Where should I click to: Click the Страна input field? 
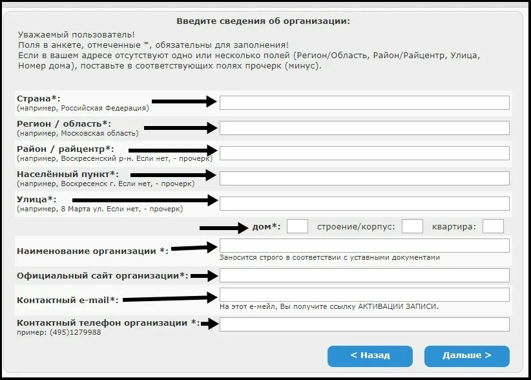click(364, 103)
